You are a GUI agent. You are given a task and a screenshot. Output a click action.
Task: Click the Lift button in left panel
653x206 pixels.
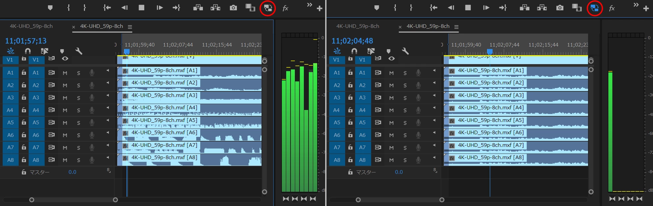[x=198, y=8]
